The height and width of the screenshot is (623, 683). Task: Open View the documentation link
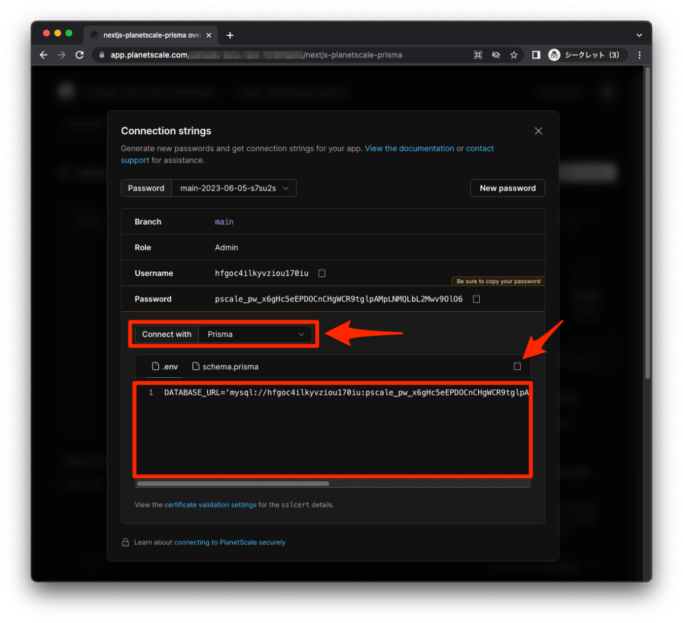point(410,148)
